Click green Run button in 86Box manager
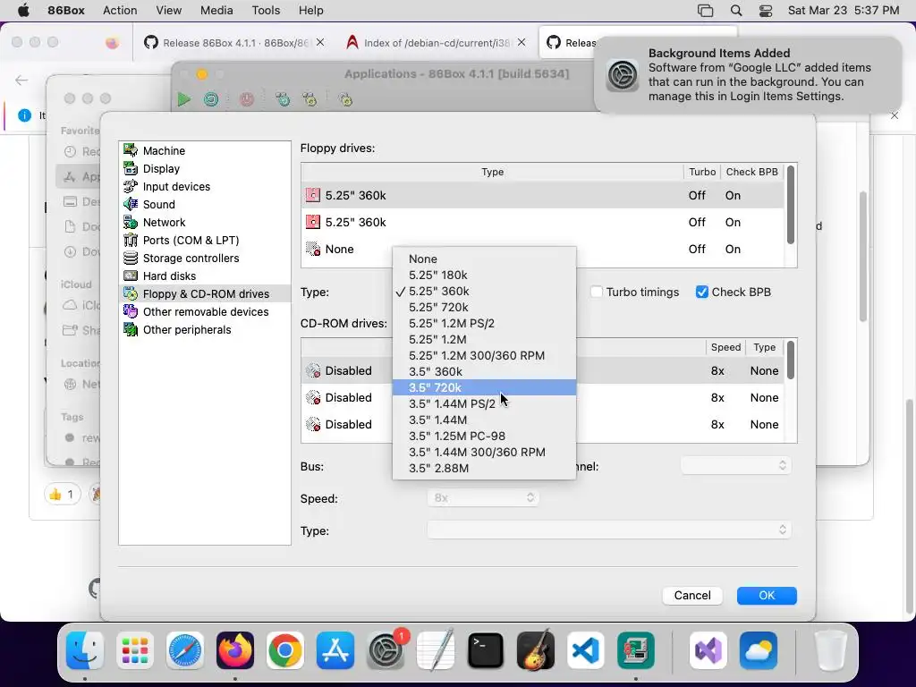The image size is (916, 687). [x=184, y=99]
